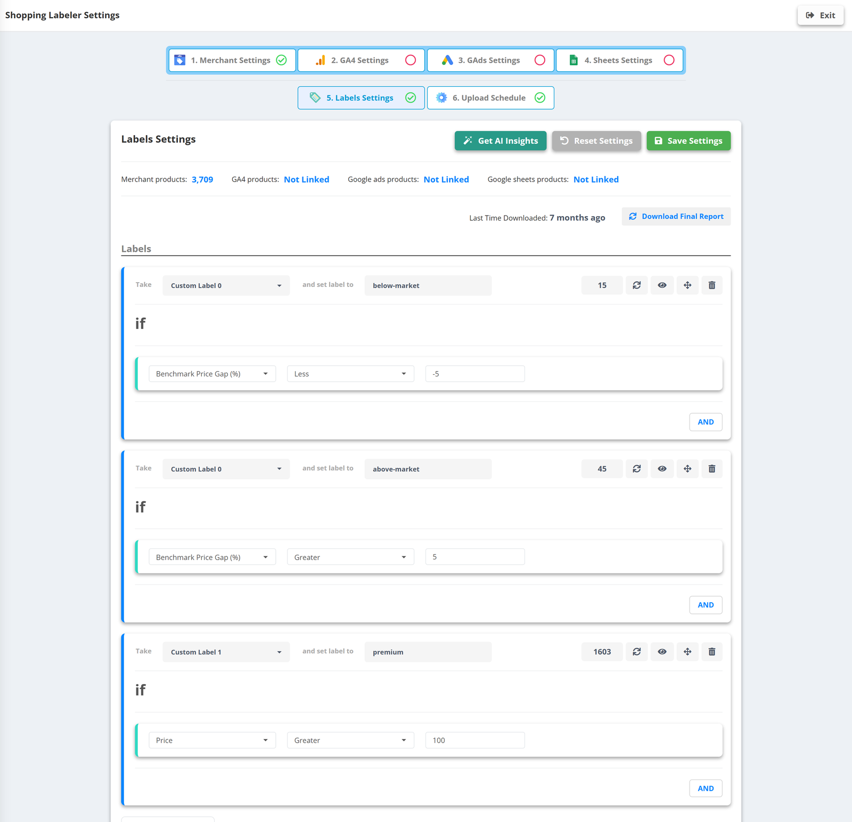Click Download Final Report

click(x=676, y=216)
